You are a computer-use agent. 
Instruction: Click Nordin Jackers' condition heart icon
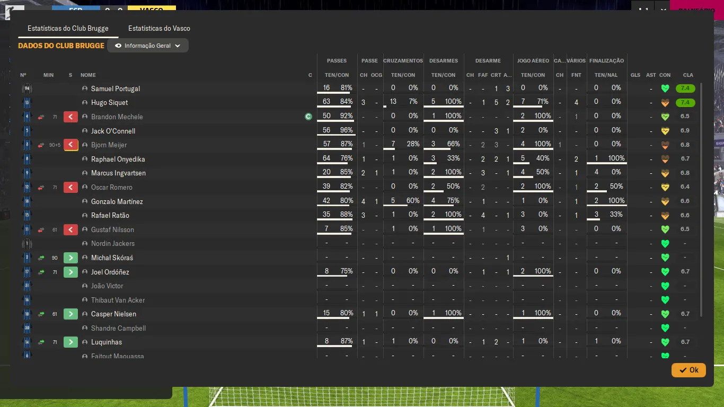[665, 244]
